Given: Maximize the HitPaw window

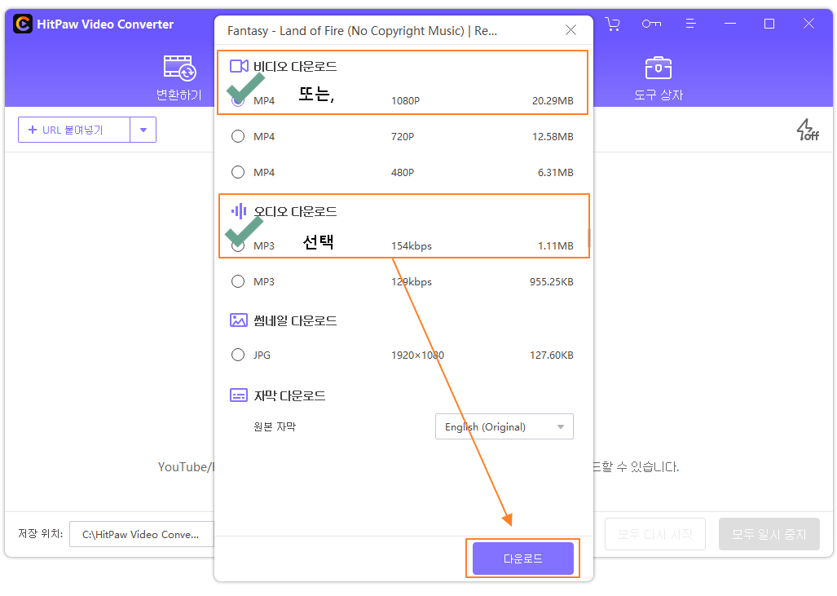Looking at the screenshot, I should [769, 24].
